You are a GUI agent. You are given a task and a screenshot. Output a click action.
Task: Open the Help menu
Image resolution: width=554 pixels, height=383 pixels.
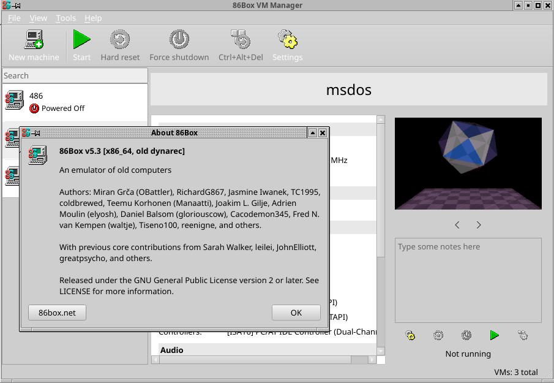click(x=93, y=18)
